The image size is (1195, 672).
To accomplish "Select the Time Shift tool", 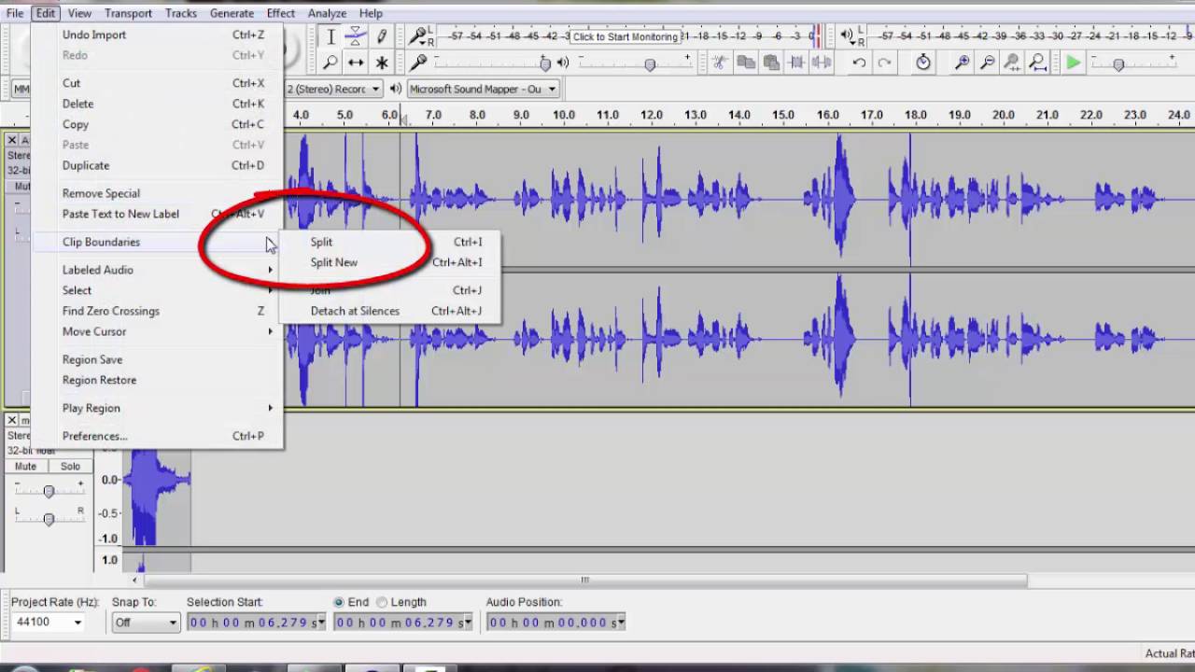I will [x=356, y=63].
